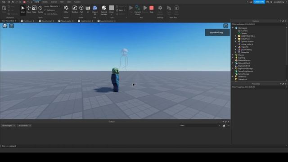The width and height of the screenshot is (288, 162).
Task: Expand the Lighting service
Action: (233, 58)
